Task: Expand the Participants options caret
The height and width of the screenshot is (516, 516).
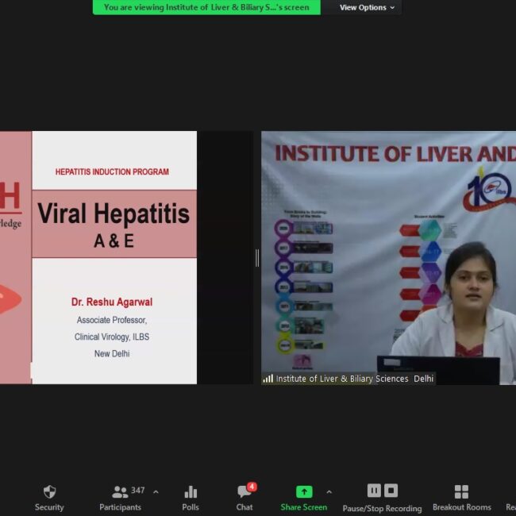Action: 156,492
